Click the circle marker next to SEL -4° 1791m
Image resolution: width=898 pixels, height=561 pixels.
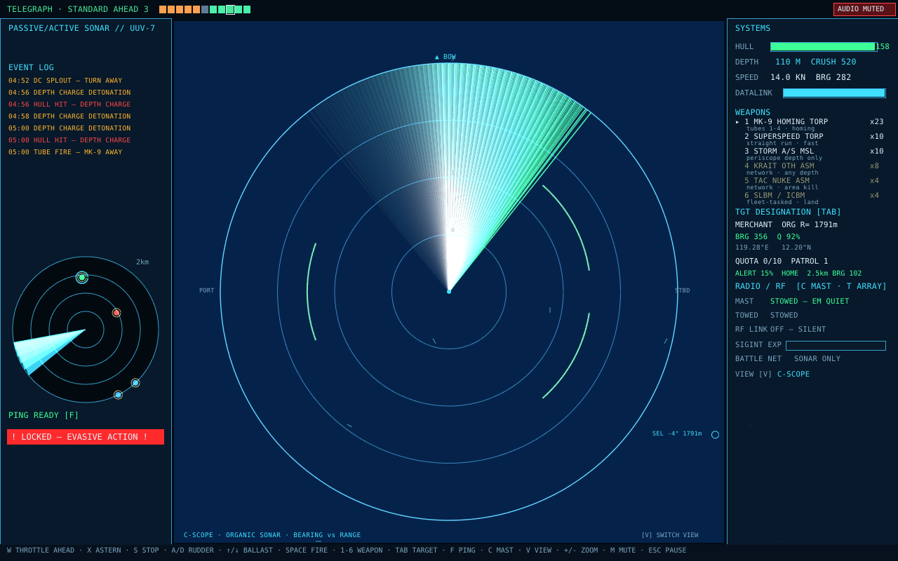(x=715, y=435)
